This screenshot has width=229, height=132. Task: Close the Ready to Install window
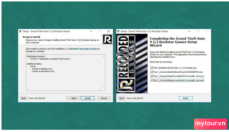click(x=109, y=31)
